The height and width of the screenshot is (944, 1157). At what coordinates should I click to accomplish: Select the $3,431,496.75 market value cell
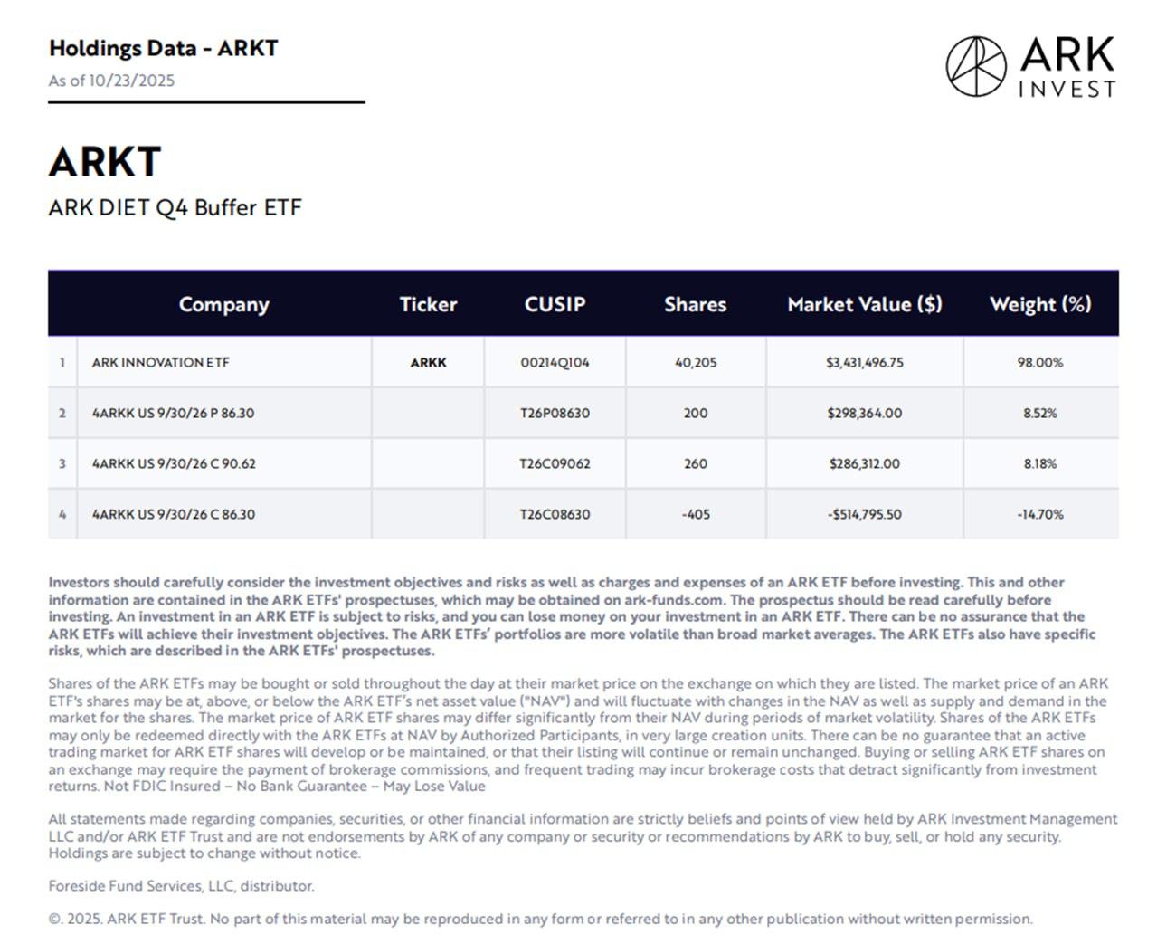click(x=864, y=362)
